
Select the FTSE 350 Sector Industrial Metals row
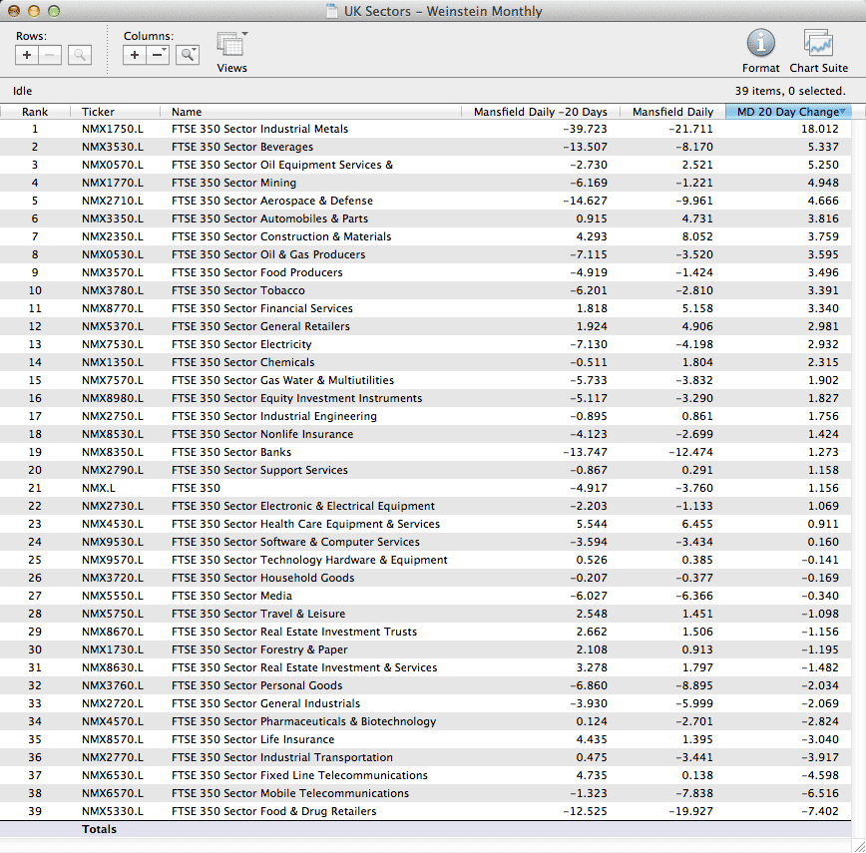coord(259,129)
